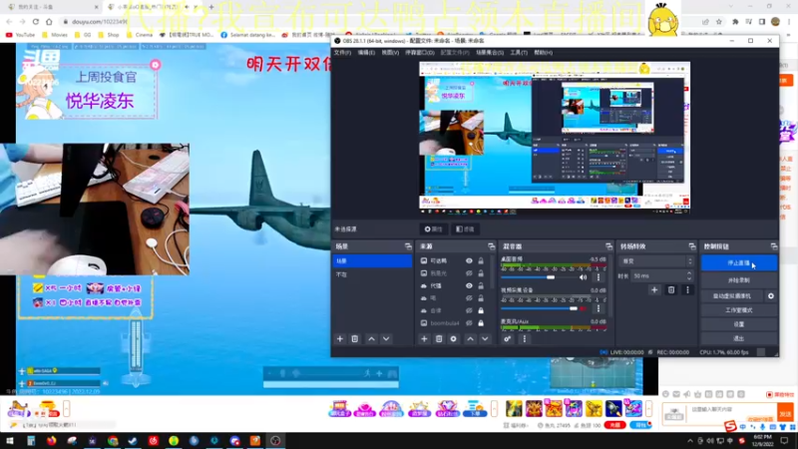Add a scene transition with plus icon
This screenshot has width=798, height=449.
[654, 290]
